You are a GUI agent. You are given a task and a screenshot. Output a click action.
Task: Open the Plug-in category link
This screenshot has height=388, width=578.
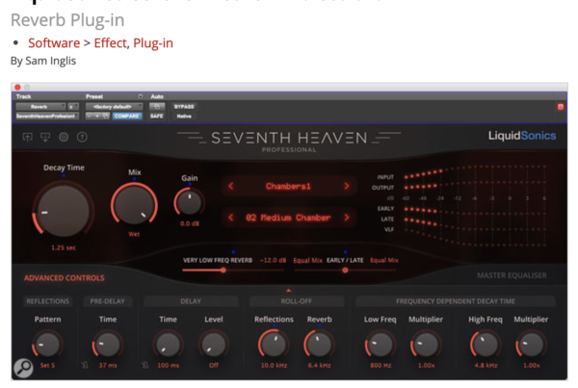pos(153,43)
